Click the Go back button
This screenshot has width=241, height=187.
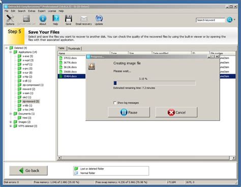click(28, 170)
